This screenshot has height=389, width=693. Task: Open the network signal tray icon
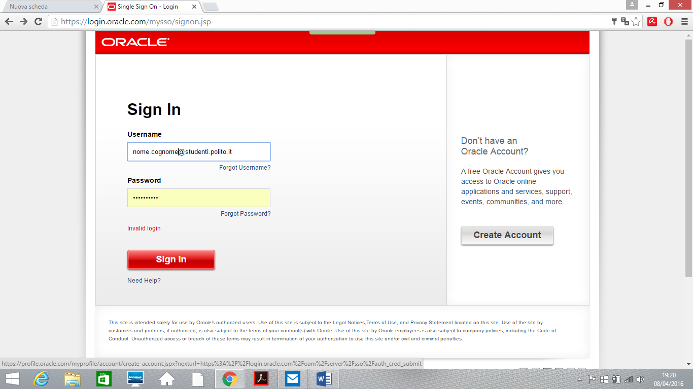629,379
